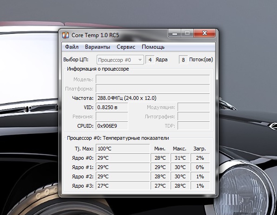
Task: Select the Tj. Max value 100°C
Action: click(x=123, y=149)
